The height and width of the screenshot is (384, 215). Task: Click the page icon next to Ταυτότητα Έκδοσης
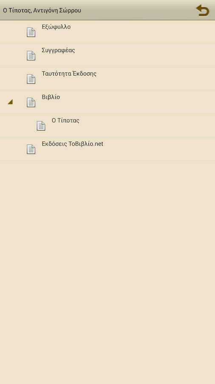[x=31, y=79]
